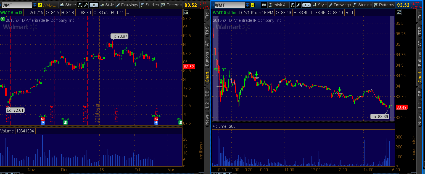Image resolution: width=425 pixels, height=174 pixels.
Task: Open Patterns menu in left chart
Action: coord(171,5)
